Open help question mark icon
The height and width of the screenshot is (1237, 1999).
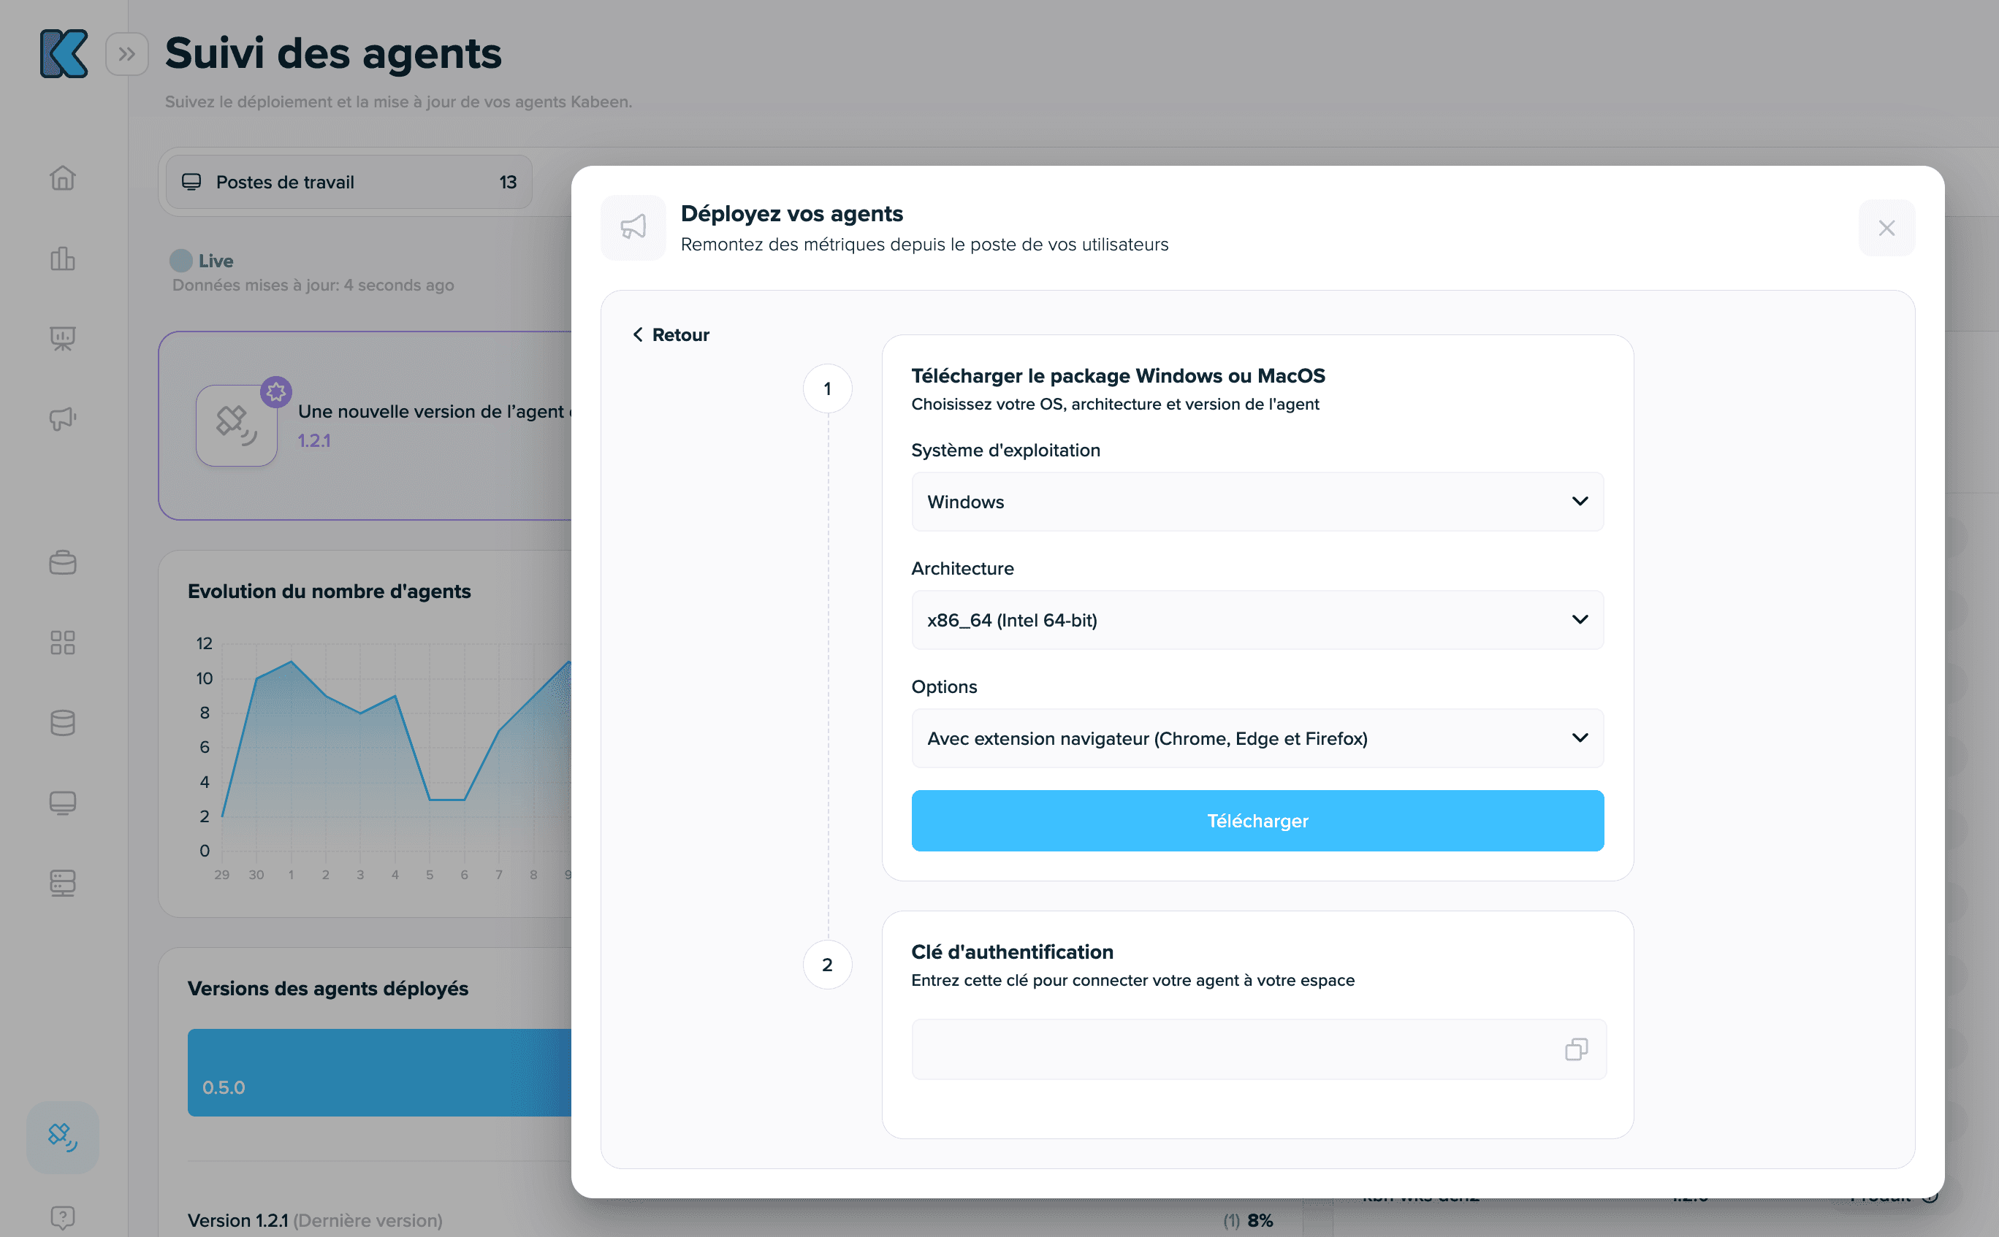coord(62,1217)
